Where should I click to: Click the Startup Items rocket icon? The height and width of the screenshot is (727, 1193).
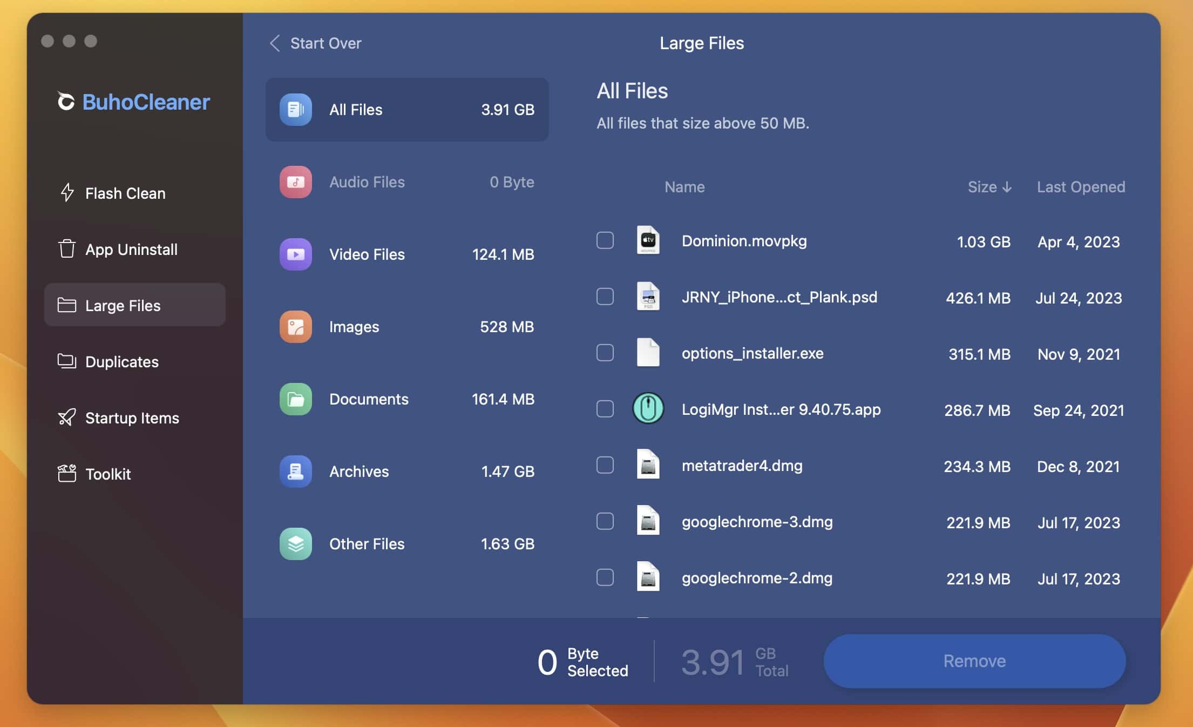[67, 418]
